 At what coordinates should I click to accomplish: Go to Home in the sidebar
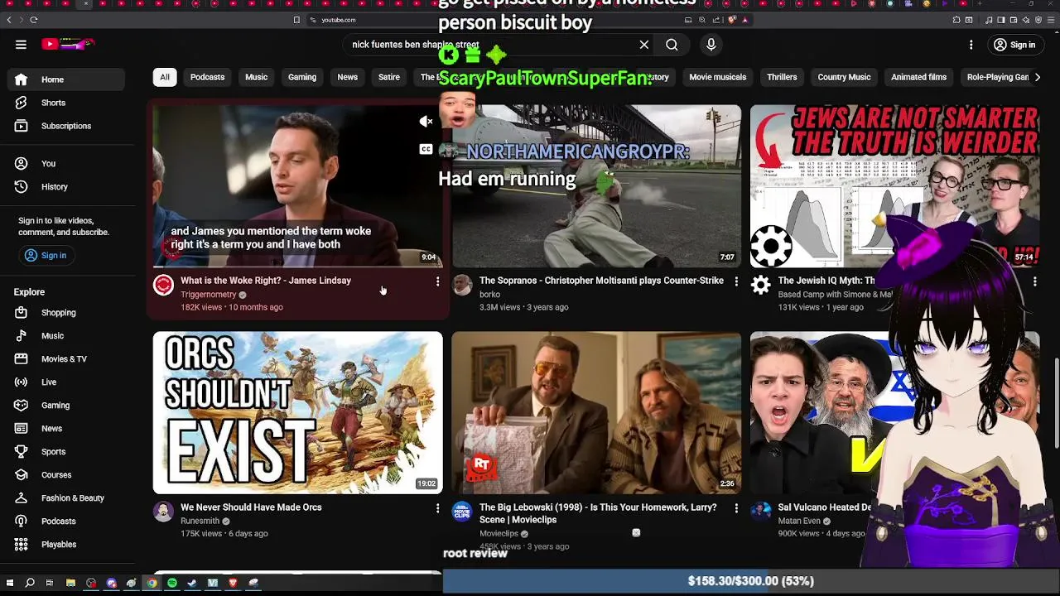click(x=68, y=79)
